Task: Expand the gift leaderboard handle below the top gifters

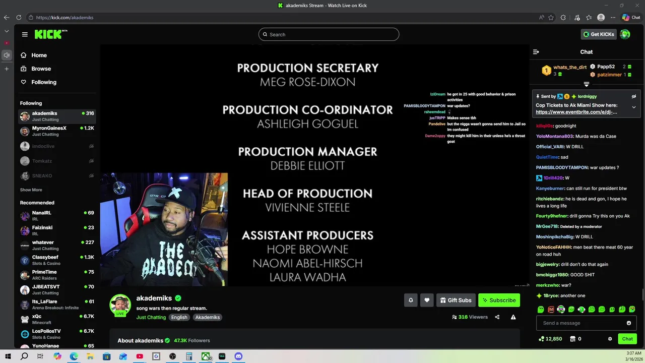Action: click(587, 84)
